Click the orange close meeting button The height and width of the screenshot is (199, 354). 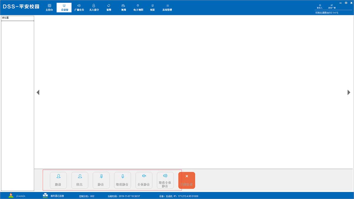click(x=186, y=180)
